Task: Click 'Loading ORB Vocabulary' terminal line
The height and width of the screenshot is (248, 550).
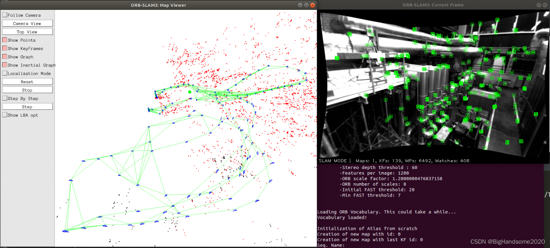Action: tap(386, 212)
